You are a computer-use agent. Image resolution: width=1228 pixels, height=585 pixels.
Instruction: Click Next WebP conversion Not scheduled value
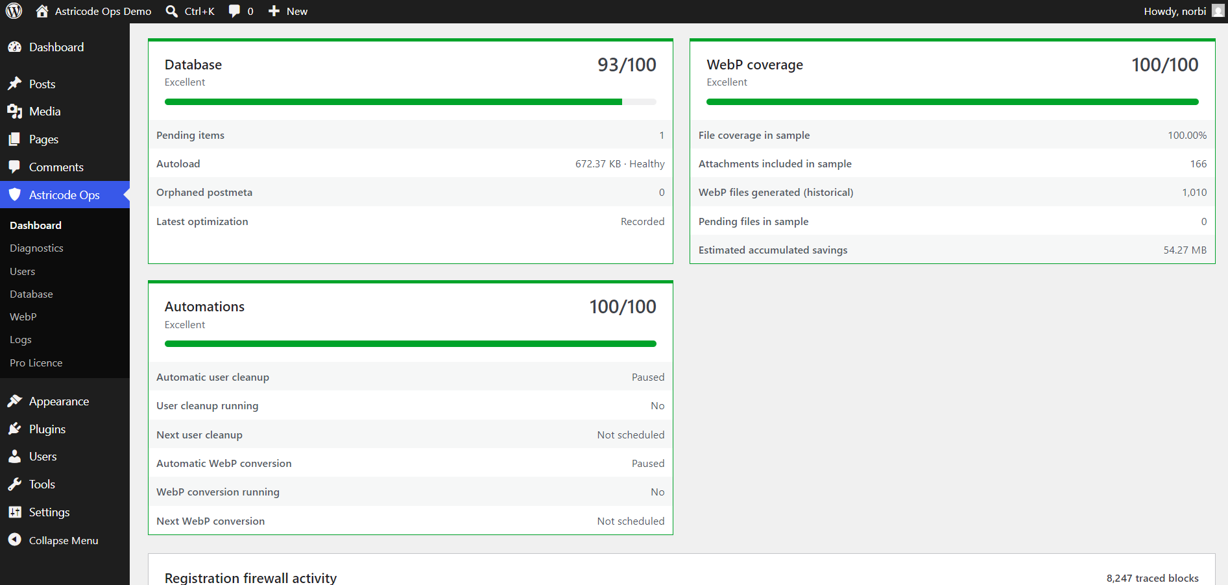pos(631,521)
